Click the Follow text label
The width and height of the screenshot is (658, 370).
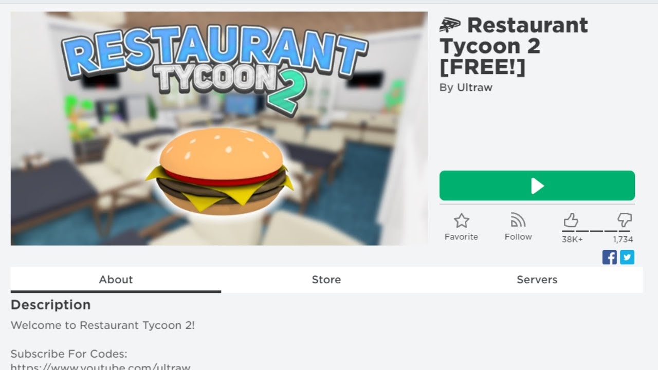tap(518, 237)
